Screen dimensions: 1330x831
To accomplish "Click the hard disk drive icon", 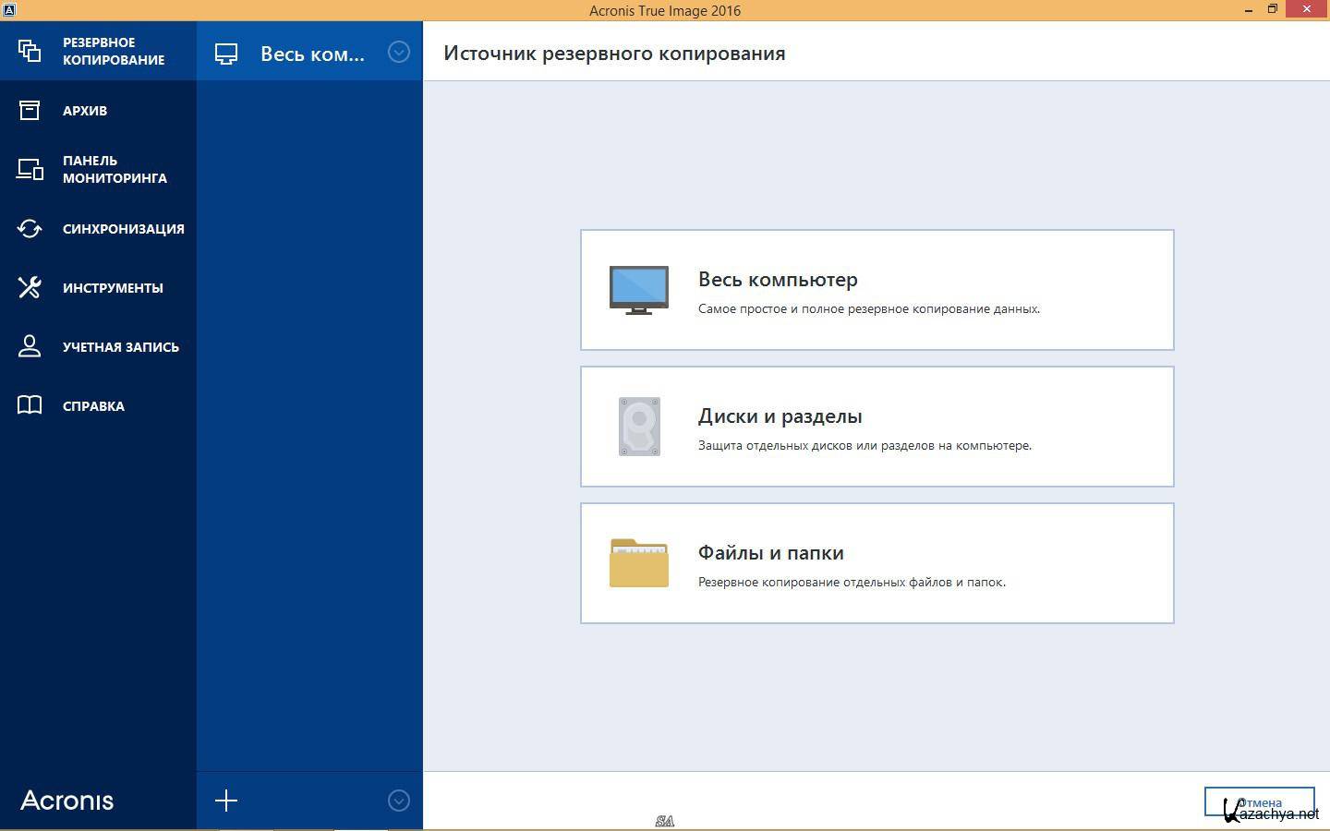I will click(639, 427).
